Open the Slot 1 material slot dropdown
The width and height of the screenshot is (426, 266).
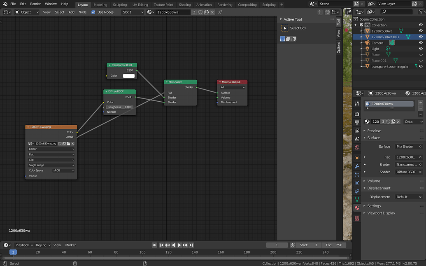coord(133,12)
